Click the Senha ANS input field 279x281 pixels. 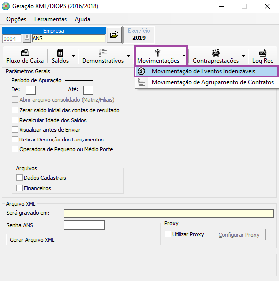coord(84,225)
